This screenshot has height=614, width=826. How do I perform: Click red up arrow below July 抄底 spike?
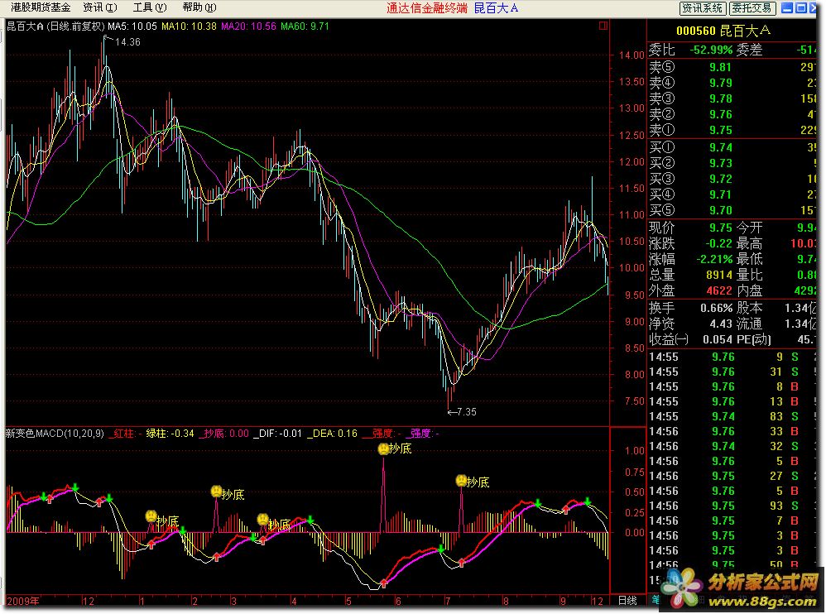click(x=462, y=563)
